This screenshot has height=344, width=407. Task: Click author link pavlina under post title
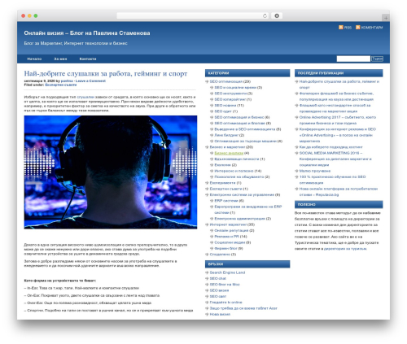pos(67,81)
